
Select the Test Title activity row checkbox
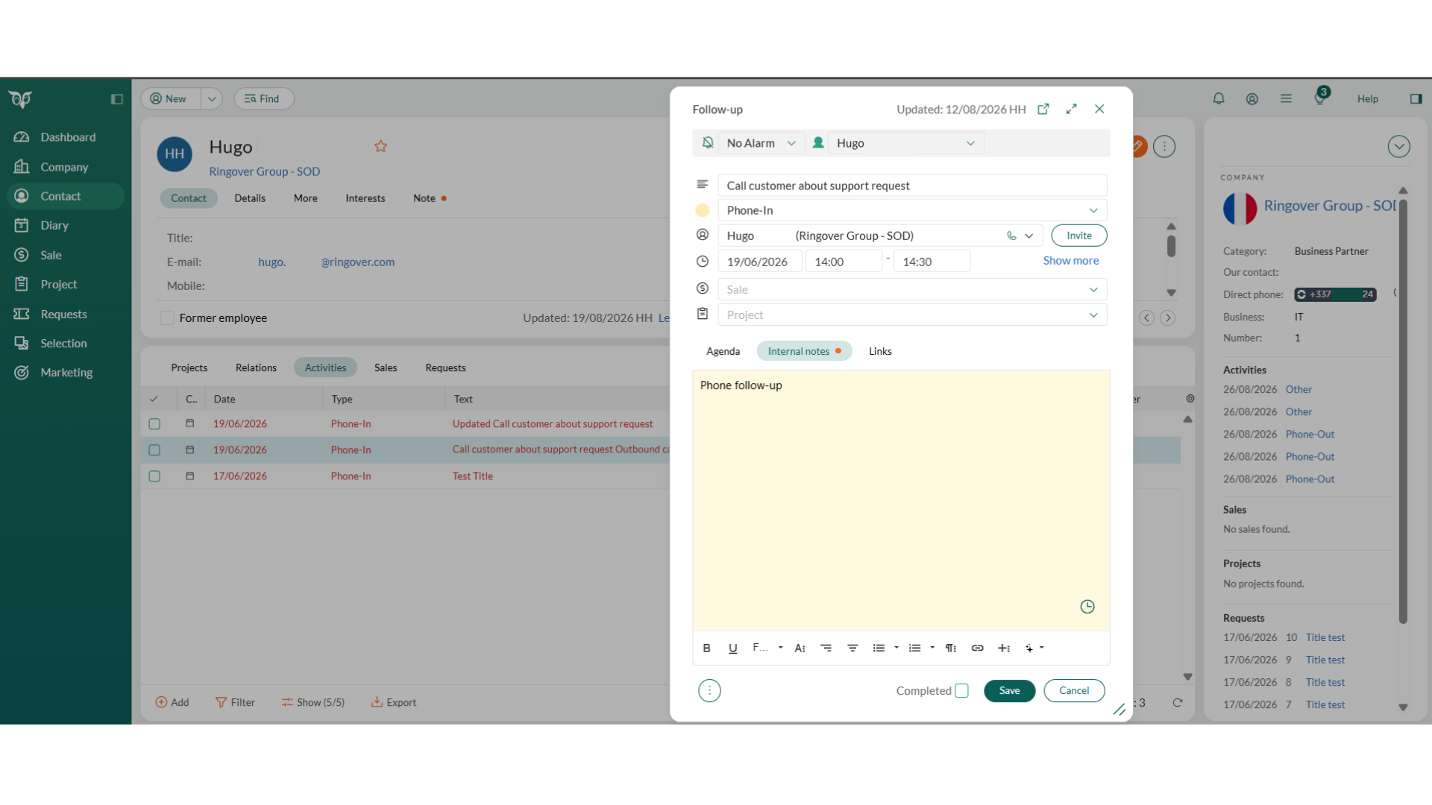(x=154, y=476)
